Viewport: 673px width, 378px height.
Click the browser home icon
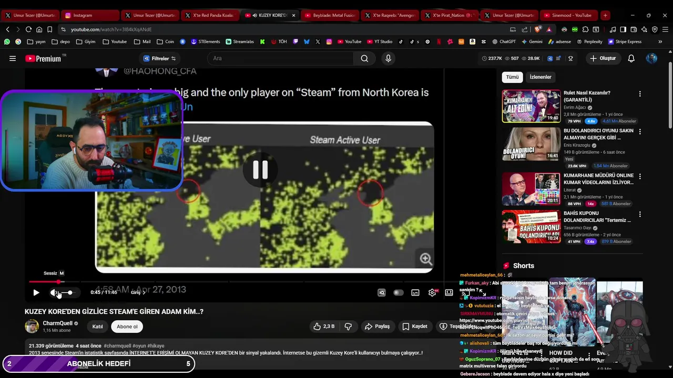coord(39,29)
